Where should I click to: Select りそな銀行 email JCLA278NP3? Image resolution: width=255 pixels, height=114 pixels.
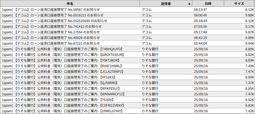[127, 72]
